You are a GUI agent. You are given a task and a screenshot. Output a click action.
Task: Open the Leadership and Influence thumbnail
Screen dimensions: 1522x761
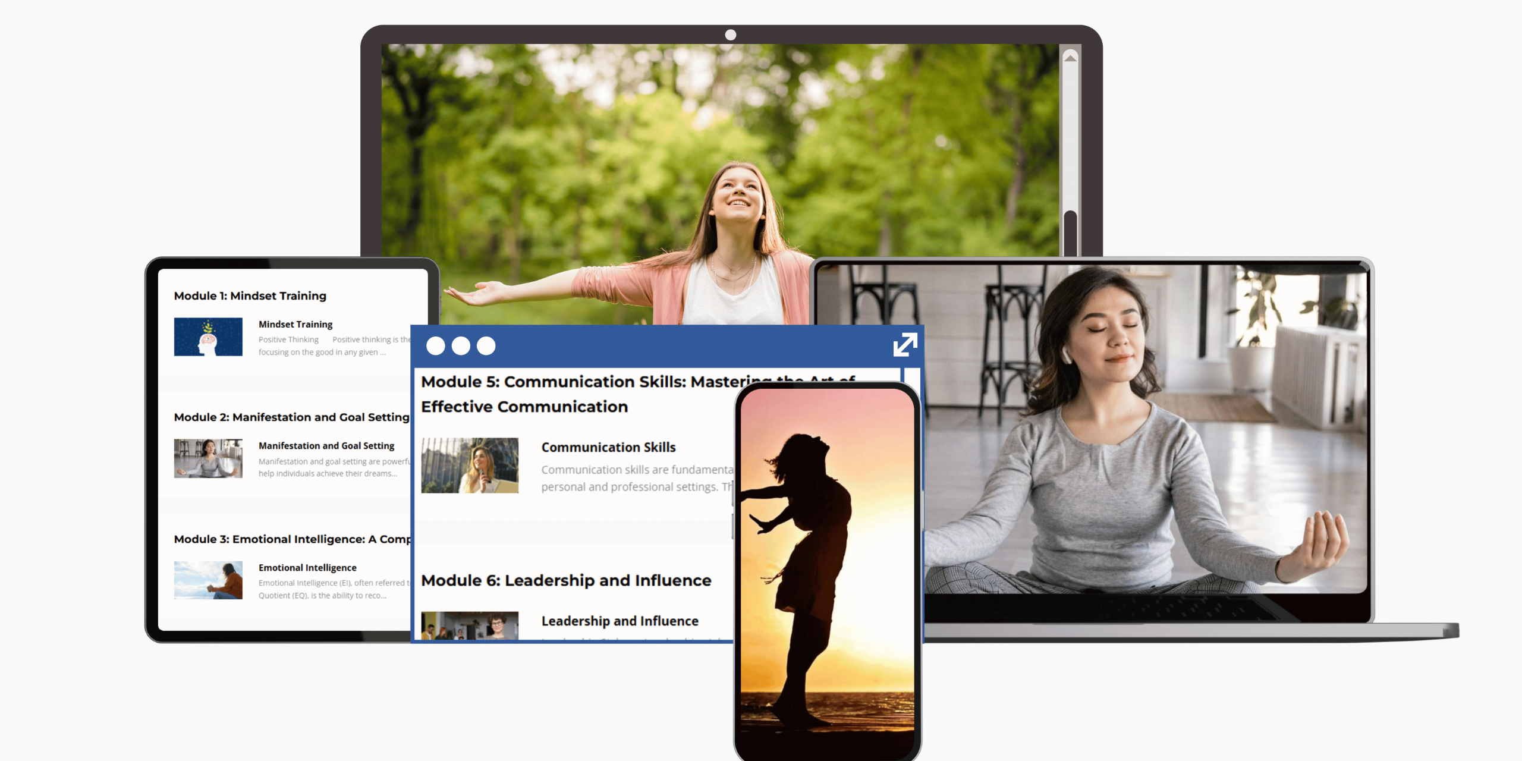pyautogui.click(x=470, y=625)
